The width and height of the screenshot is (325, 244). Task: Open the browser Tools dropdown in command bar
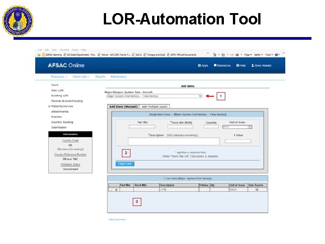coord(269,55)
